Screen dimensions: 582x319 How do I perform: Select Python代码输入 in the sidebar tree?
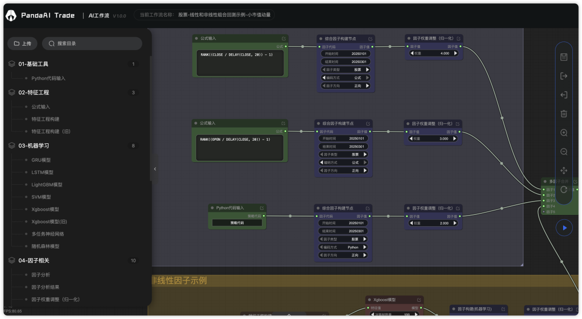tap(48, 78)
